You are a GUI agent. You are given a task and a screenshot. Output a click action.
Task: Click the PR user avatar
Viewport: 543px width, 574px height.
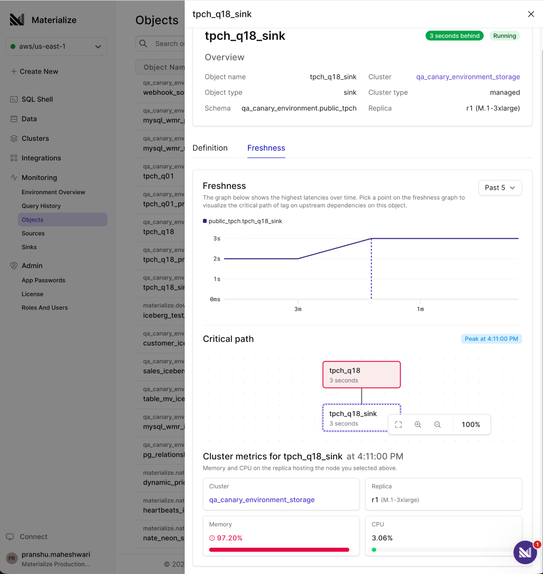click(x=12, y=558)
